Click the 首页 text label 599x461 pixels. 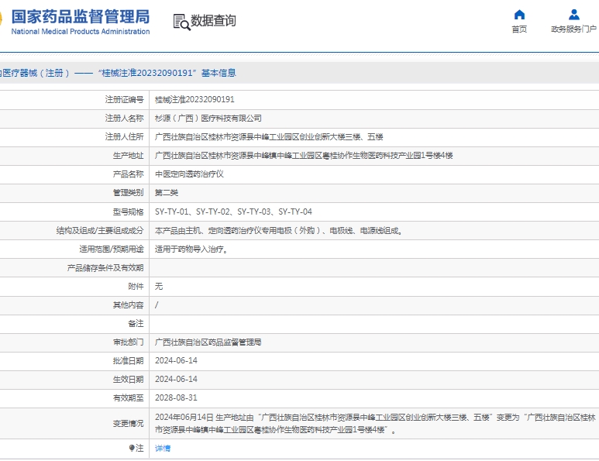519,29
